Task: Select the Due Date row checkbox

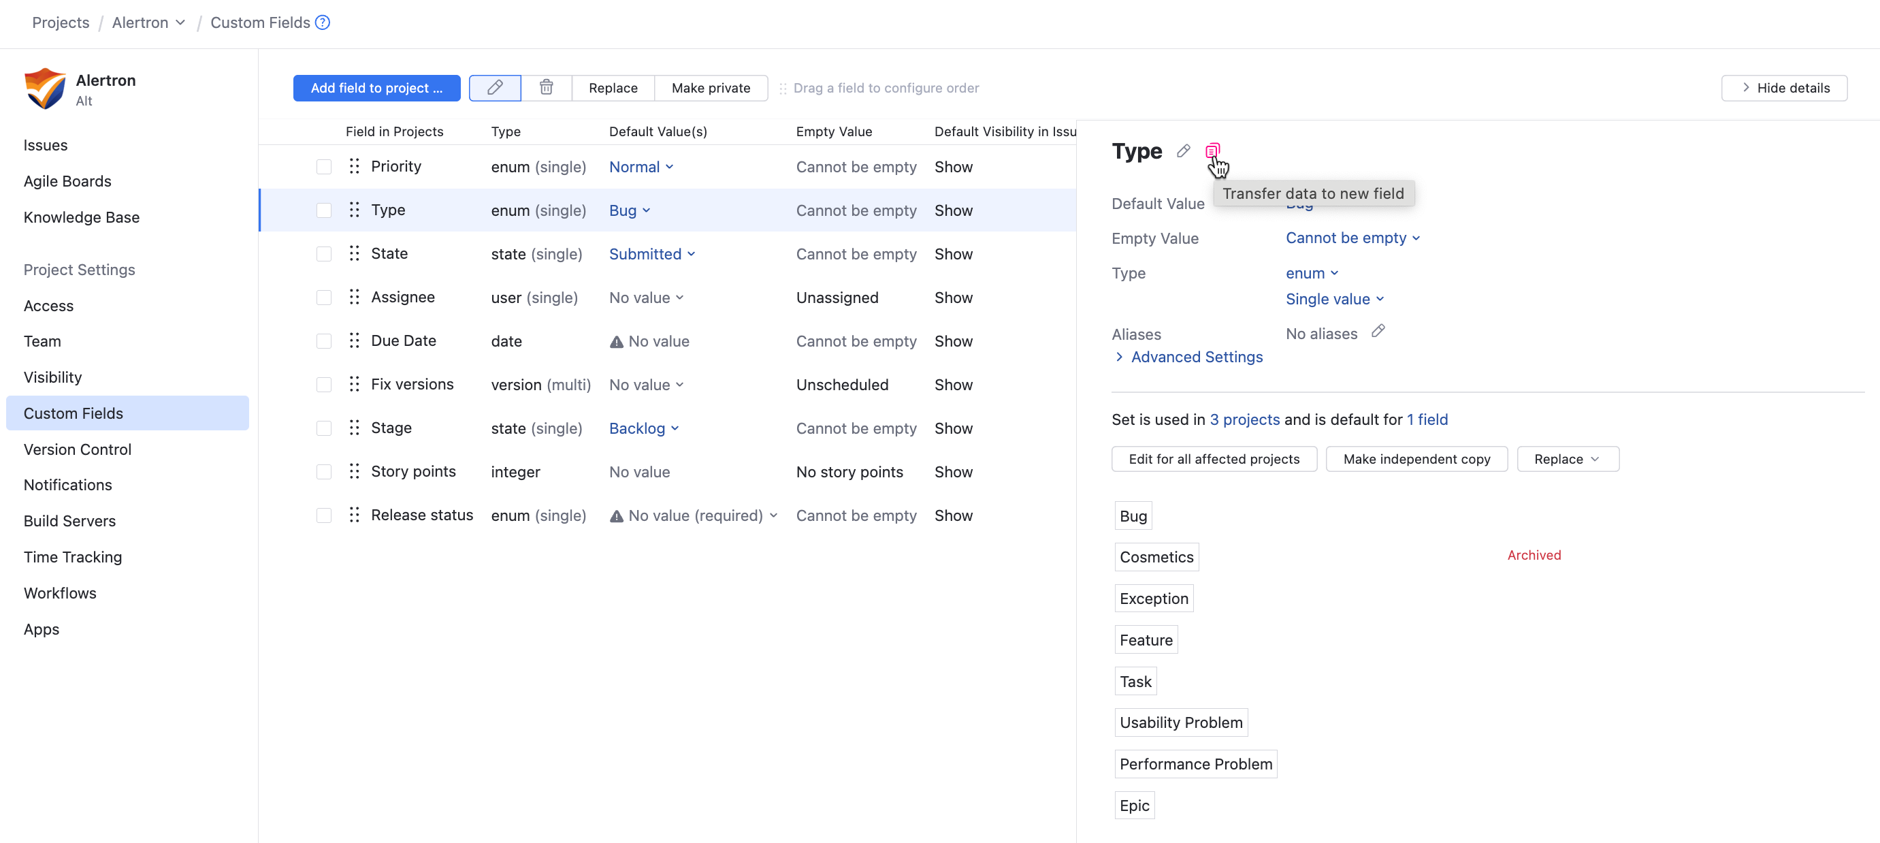Action: point(323,341)
